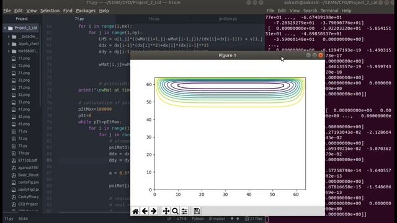The height and width of the screenshot is (223, 397).
Task: Open Atom File menu
Action: (7, 11)
